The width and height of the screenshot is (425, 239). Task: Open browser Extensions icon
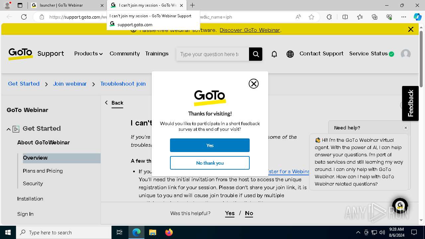(x=329, y=17)
